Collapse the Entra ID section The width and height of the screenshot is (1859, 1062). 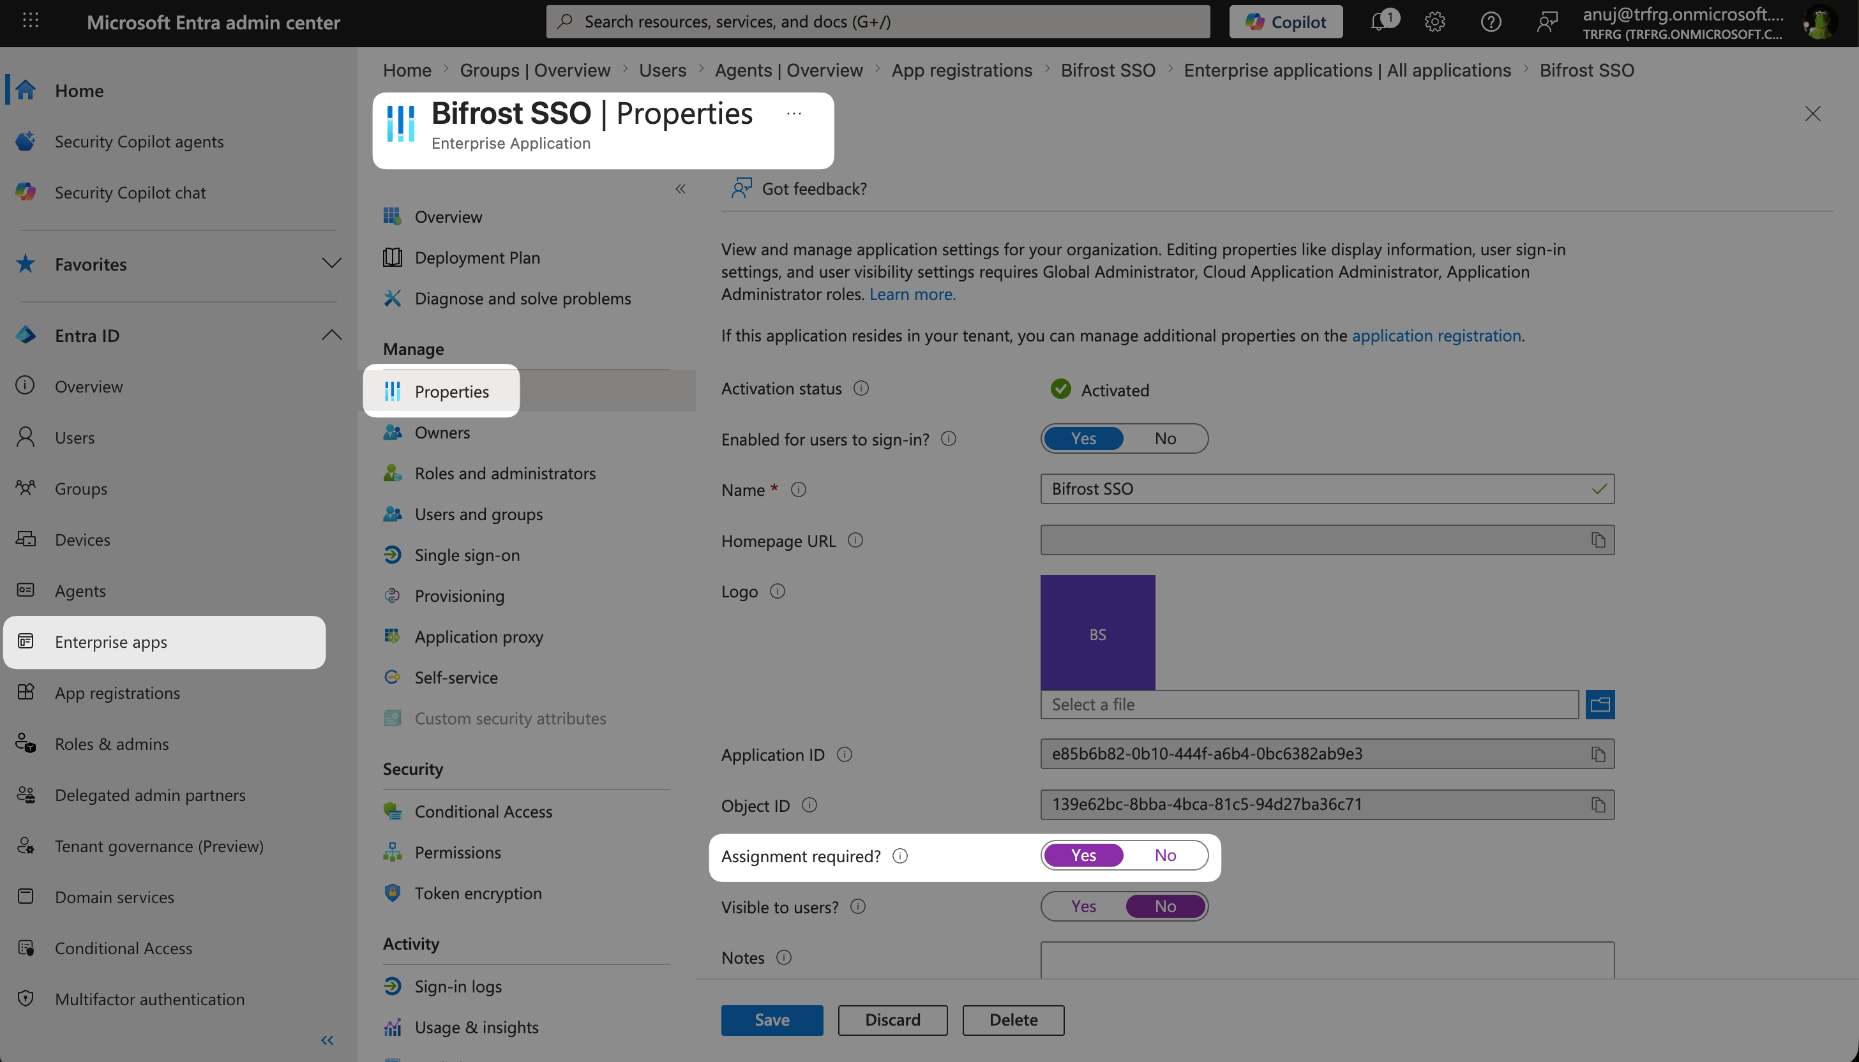(331, 335)
